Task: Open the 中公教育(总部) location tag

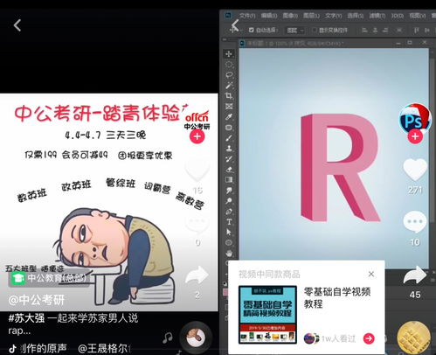Action: [x=49, y=278]
